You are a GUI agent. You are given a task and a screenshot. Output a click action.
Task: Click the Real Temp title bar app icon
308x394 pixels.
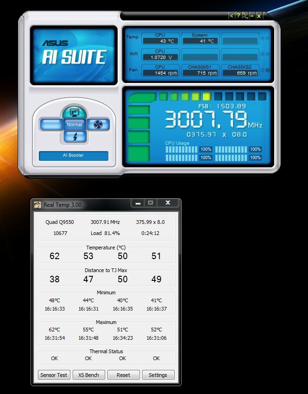pyautogui.click(x=38, y=205)
